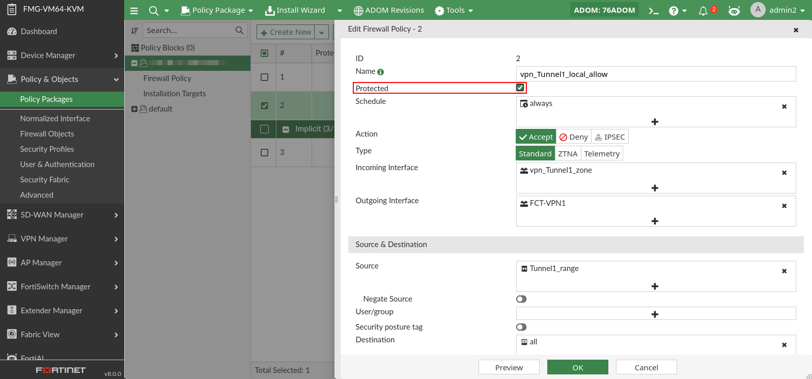Image resolution: width=812 pixels, height=379 pixels.
Task: Remove Tunnel1_range from Source
Action: pos(784,271)
